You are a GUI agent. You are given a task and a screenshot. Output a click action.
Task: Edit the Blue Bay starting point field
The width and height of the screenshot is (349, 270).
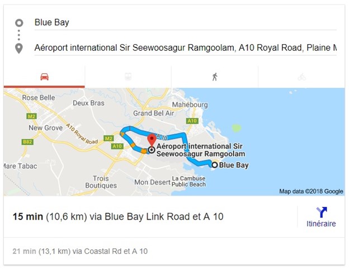coord(186,22)
